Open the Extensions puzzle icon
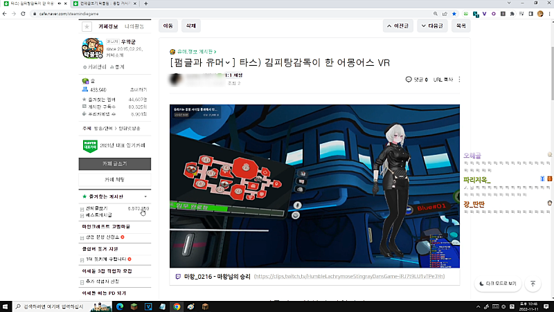 512,14
